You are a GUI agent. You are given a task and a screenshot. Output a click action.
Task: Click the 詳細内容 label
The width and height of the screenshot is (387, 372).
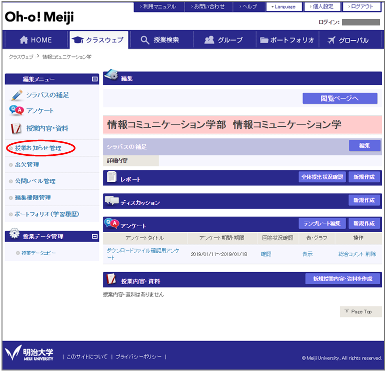117,161
